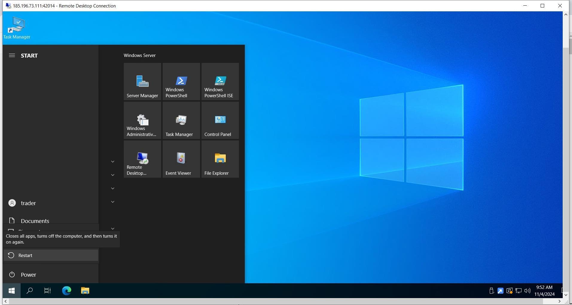Image resolution: width=572 pixels, height=305 pixels.
Task: Open the Remote Desktop Connection tile
Action: click(x=142, y=159)
